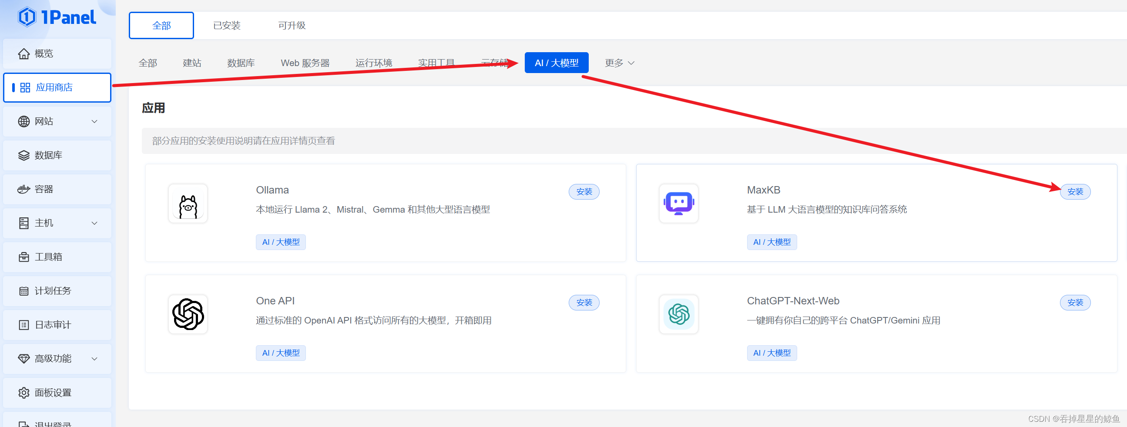Screen dimensions: 1127x427
Task: Click the 高级功能 diamond icon
Action: [23, 359]
